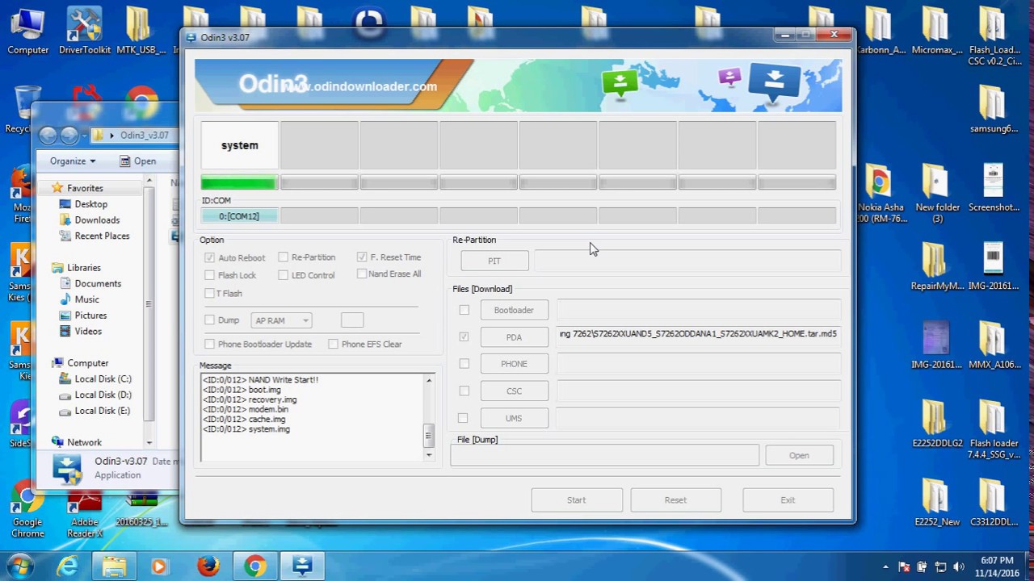Enable Phone Bootloader Update checkbox
This screenshot has width=1034, height=581.
coord(210,344)
